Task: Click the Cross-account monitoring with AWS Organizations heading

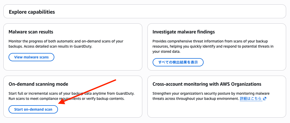Action: coord(207,84)
